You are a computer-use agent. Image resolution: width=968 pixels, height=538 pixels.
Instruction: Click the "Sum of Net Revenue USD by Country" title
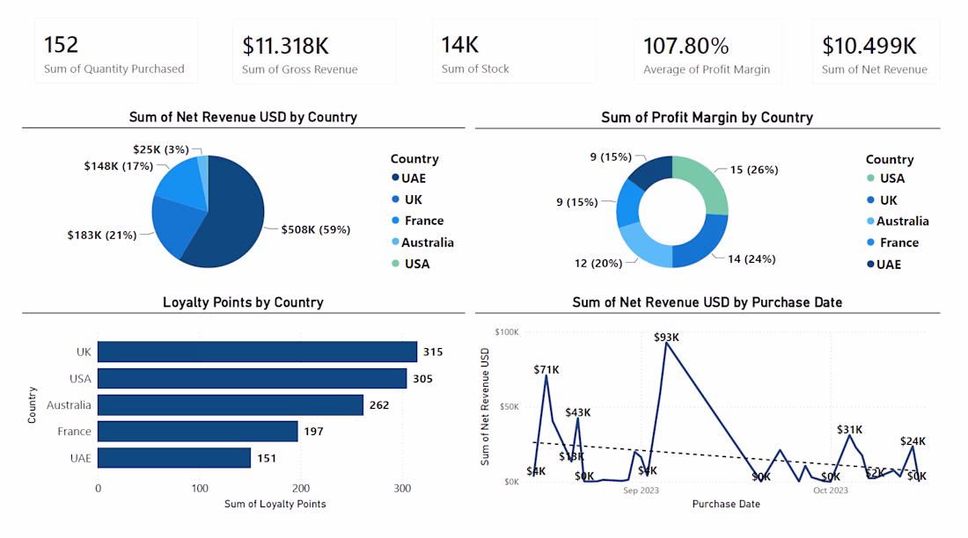[243, 117]
